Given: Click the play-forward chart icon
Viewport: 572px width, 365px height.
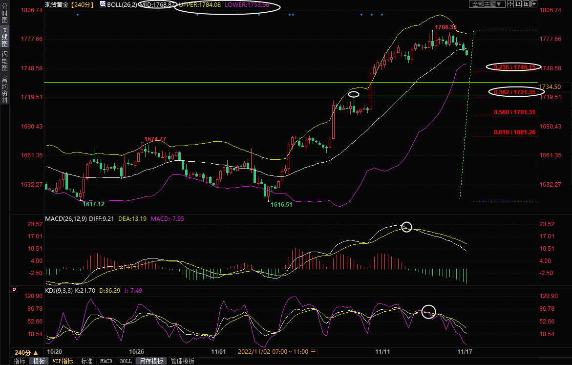Looking at the screenshot, I should (526, 4).
